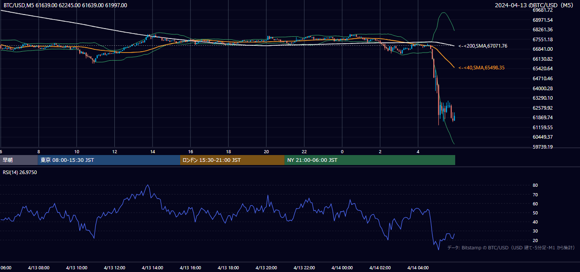Viewport: 580px width, 272px height.
Task: Click the 200 SMA 67071.76 label
Action: tap(483, 46)
